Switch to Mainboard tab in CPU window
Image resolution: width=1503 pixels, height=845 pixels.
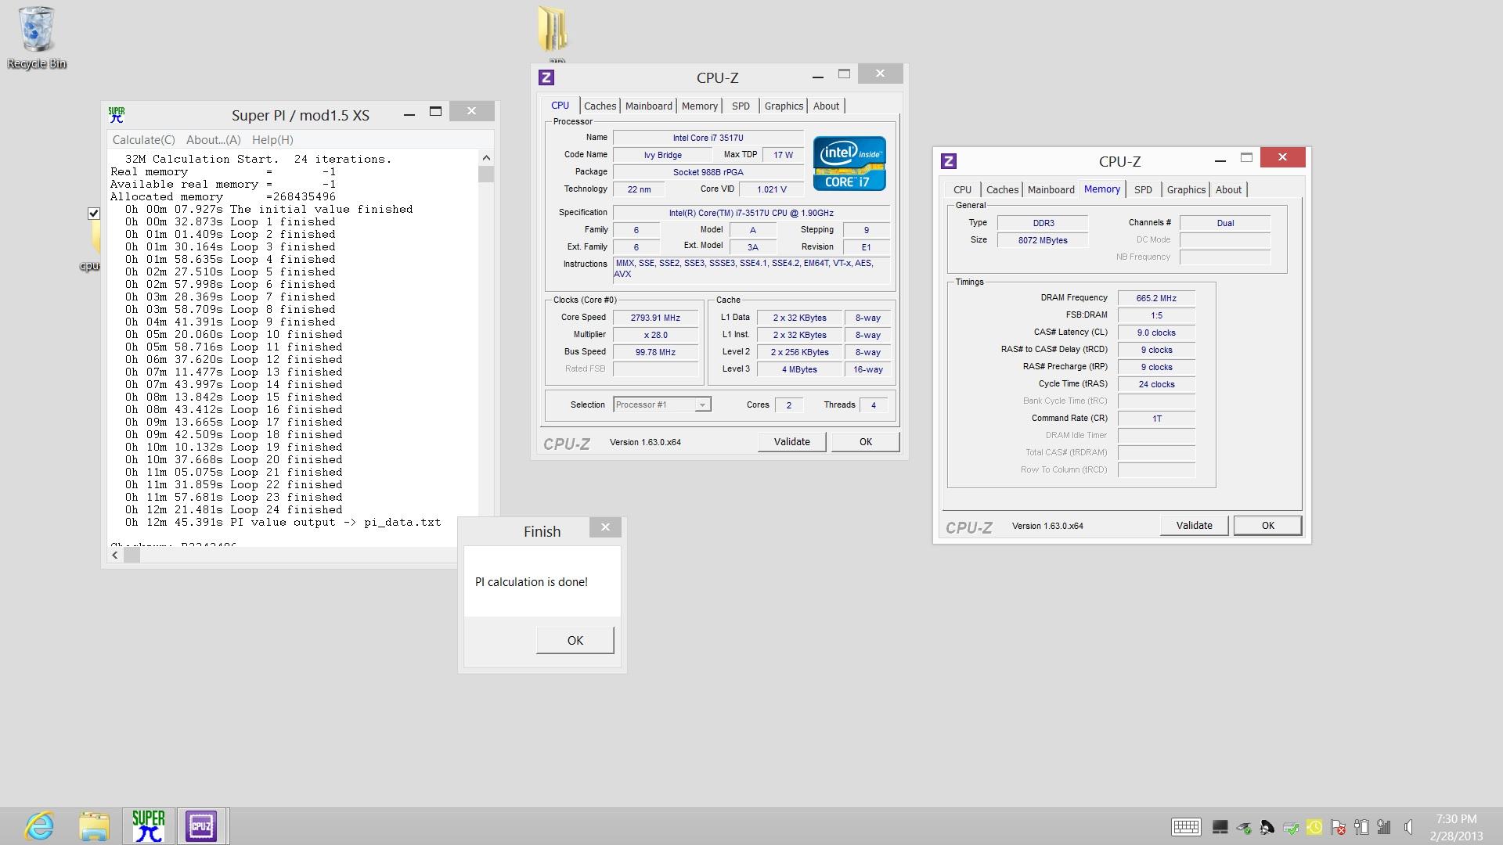point(648,106)
